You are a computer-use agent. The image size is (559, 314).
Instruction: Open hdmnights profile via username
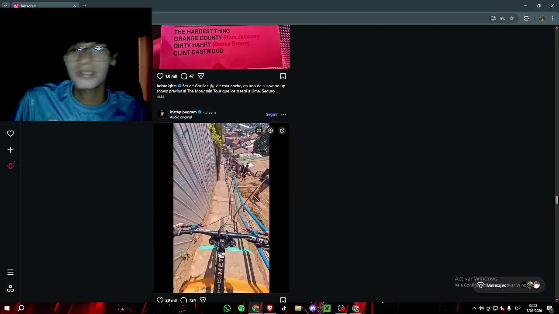[166, 86]
